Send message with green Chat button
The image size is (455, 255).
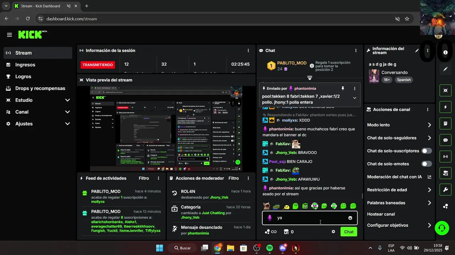tap(349, 232)
